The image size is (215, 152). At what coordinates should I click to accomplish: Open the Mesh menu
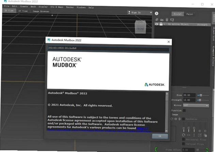pos(33,6)
